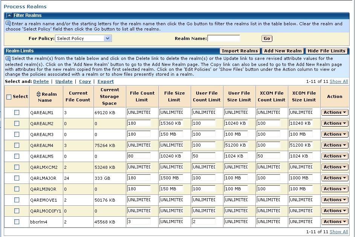Click the info icon in Realm Limits description
Image resolution: width=356 pixels, height=237 pixels.
pos(8,58)
